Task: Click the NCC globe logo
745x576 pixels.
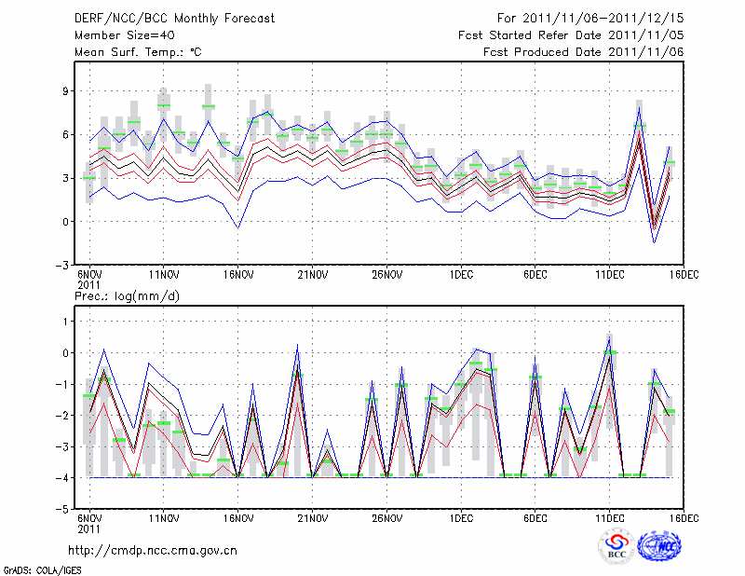Action: click(x=659, y=545)
